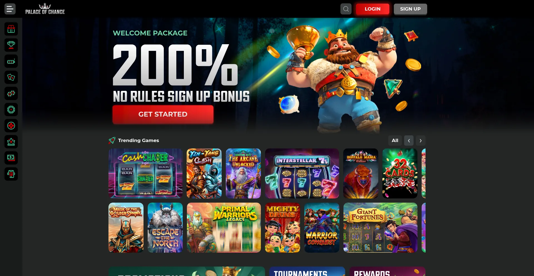Click the cash banknote cashier icon
The image size is (534, 276).
(x=11, y=158)
